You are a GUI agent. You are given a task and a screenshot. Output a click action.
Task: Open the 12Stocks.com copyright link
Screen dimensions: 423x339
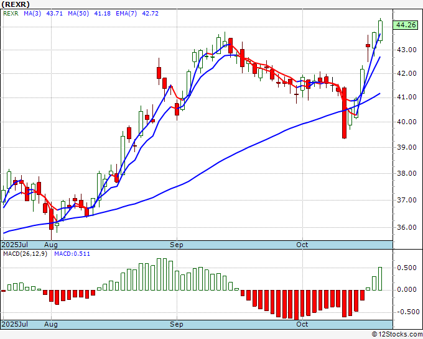tap(397, 335)
